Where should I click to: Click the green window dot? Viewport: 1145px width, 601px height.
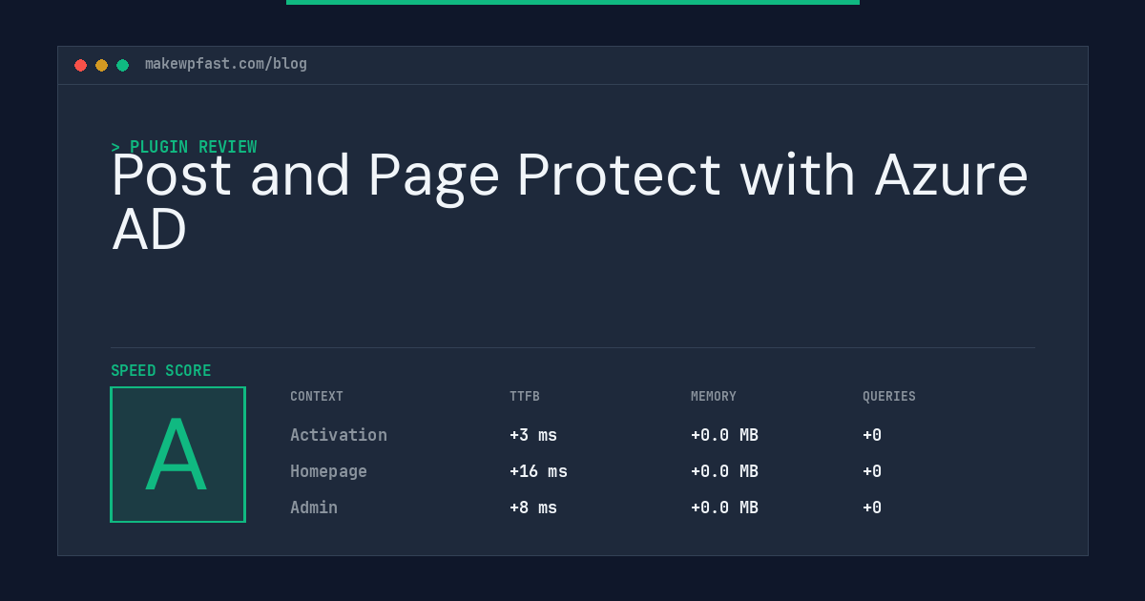click(x=122, y=65)
